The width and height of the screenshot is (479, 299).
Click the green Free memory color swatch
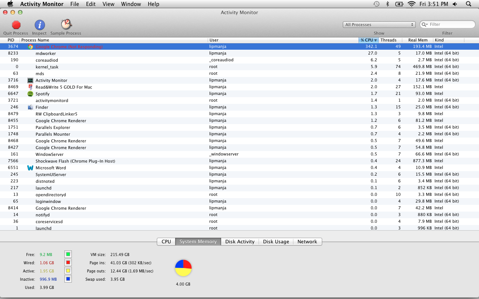click(x=68, y=255)
